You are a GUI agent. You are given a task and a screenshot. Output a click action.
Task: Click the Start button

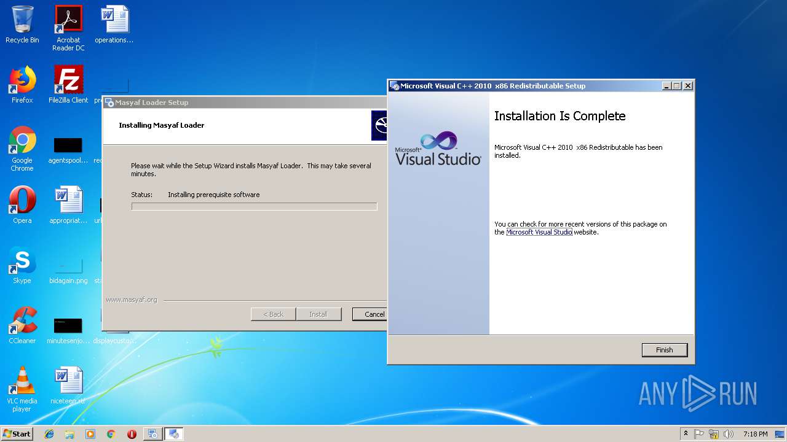pyautogui.click(x=17, y=433)
